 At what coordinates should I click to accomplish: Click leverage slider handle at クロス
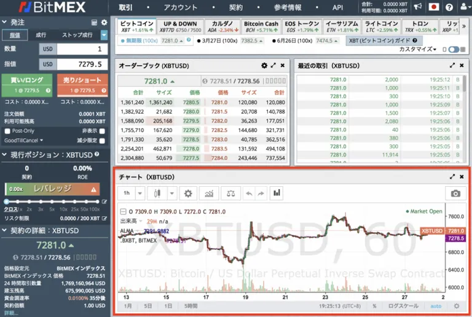(6, 202)
